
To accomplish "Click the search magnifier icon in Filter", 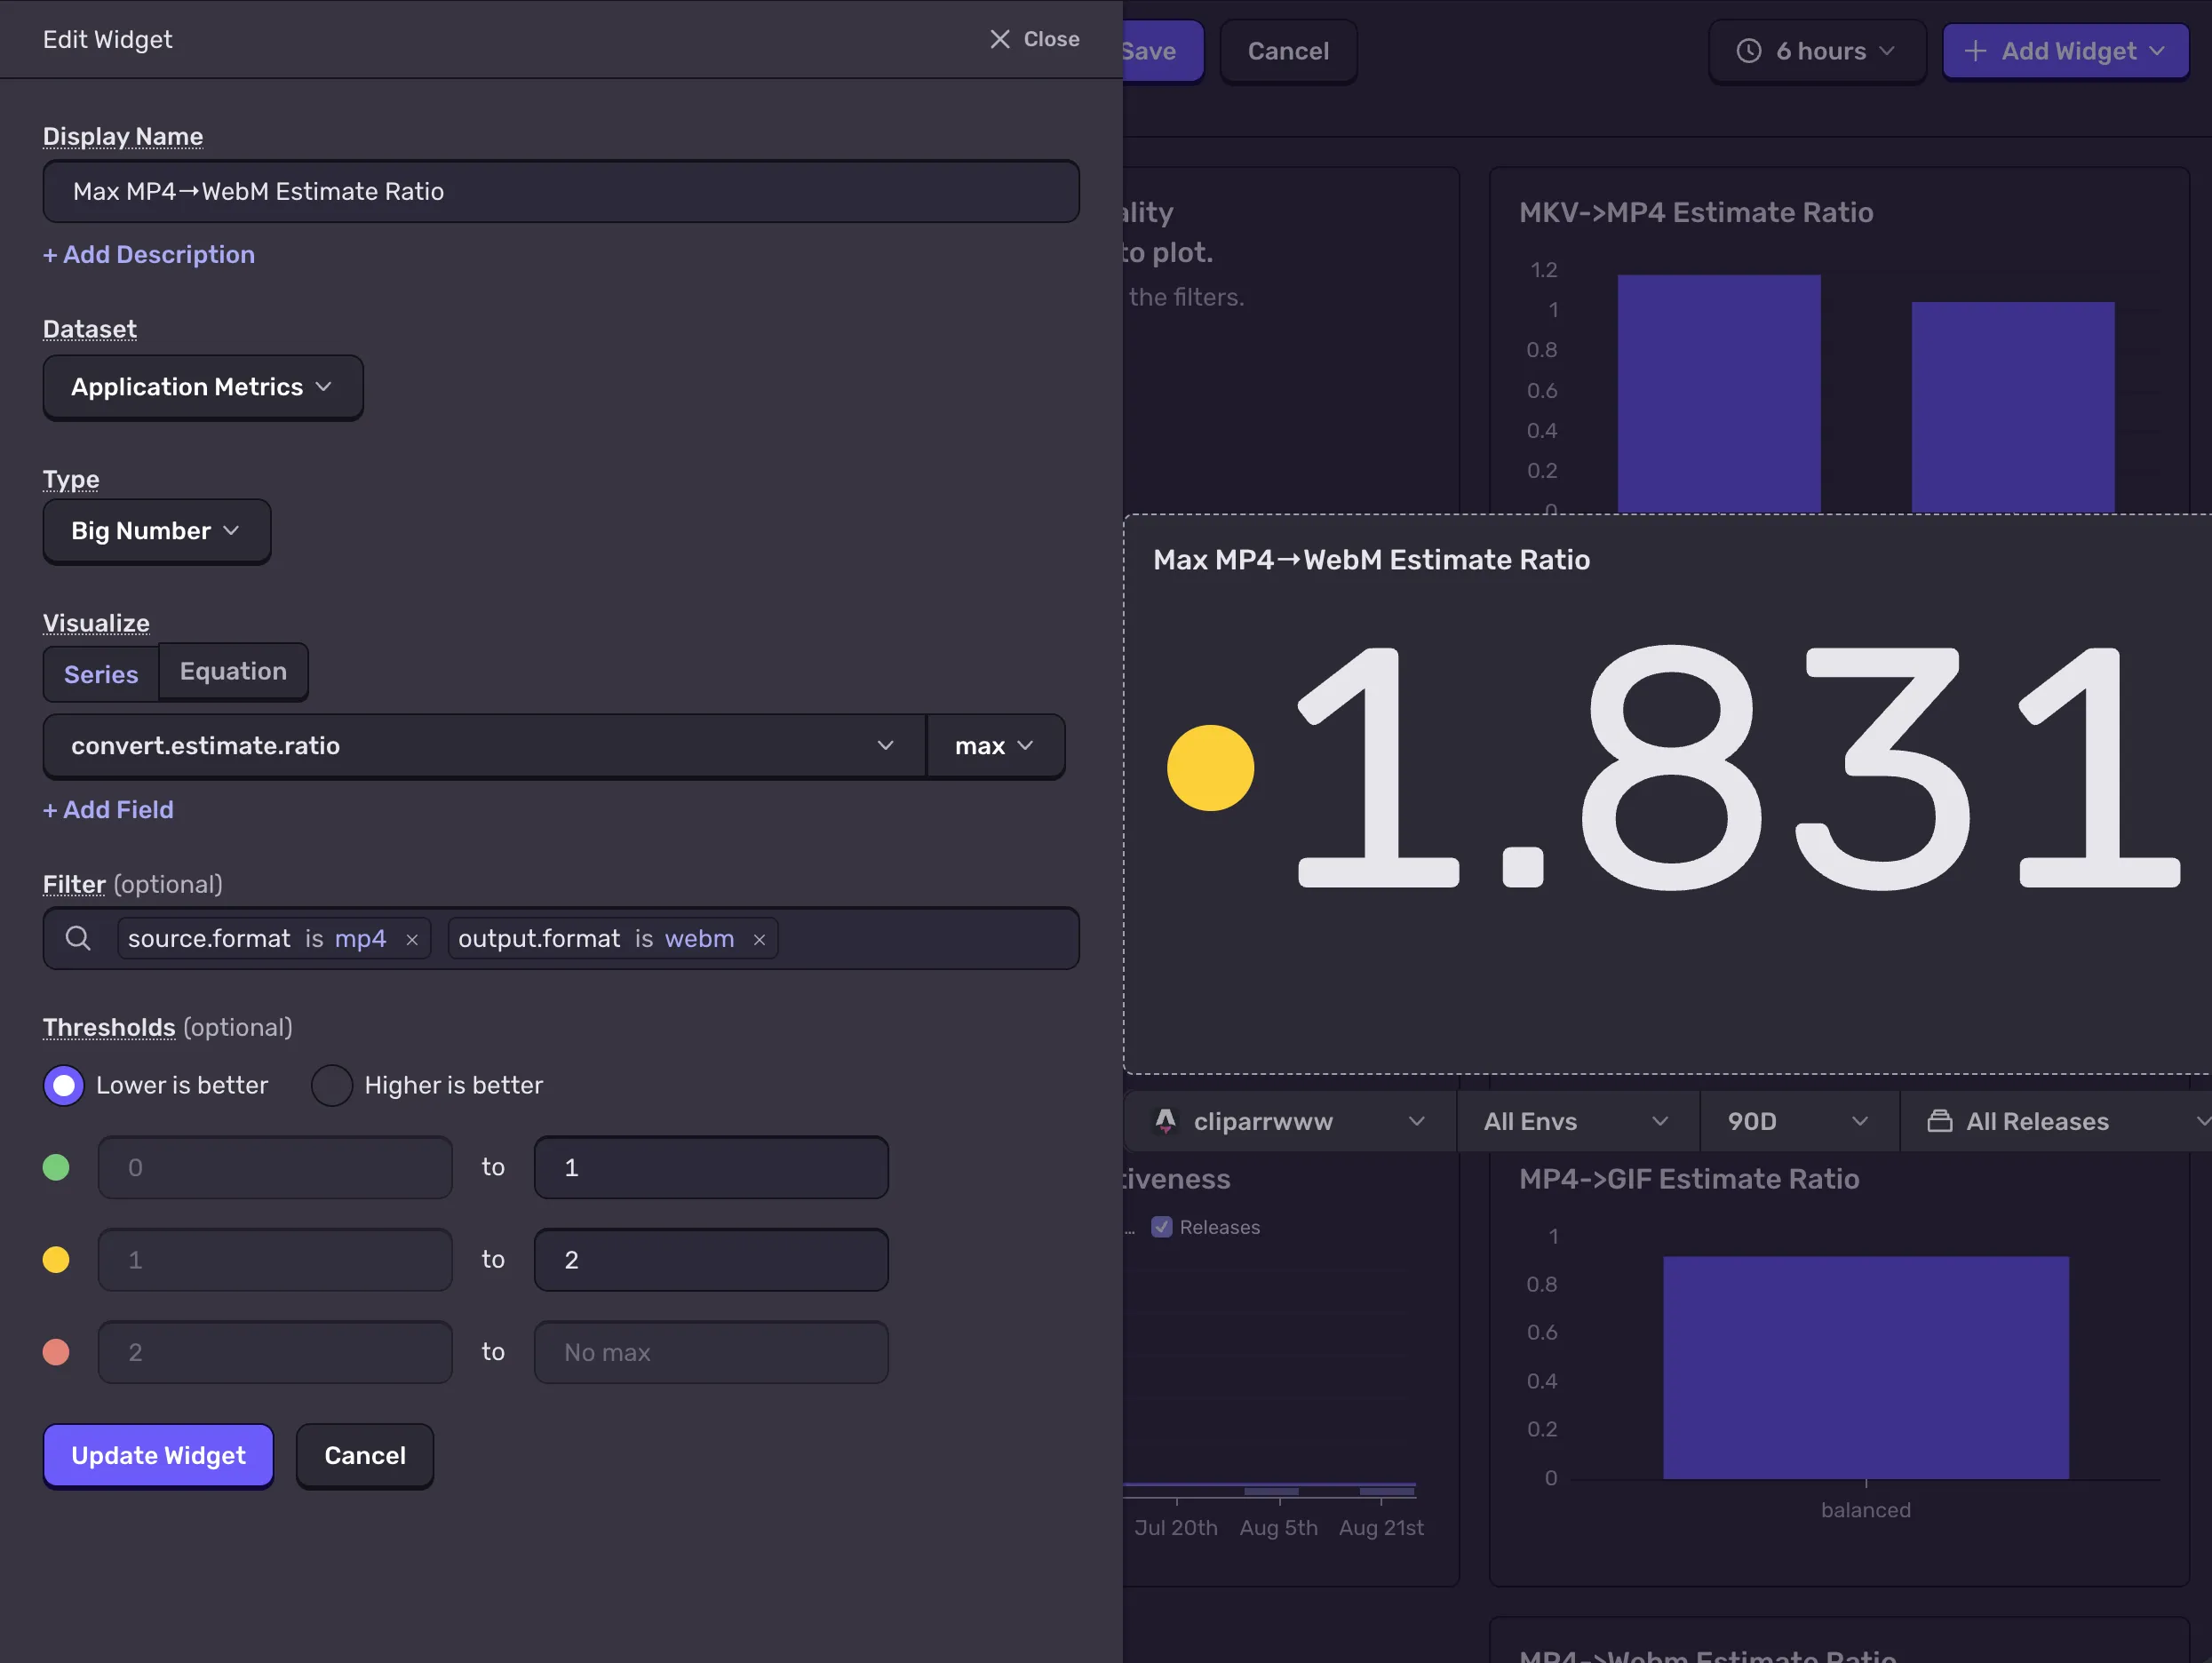I will point(78,938).
